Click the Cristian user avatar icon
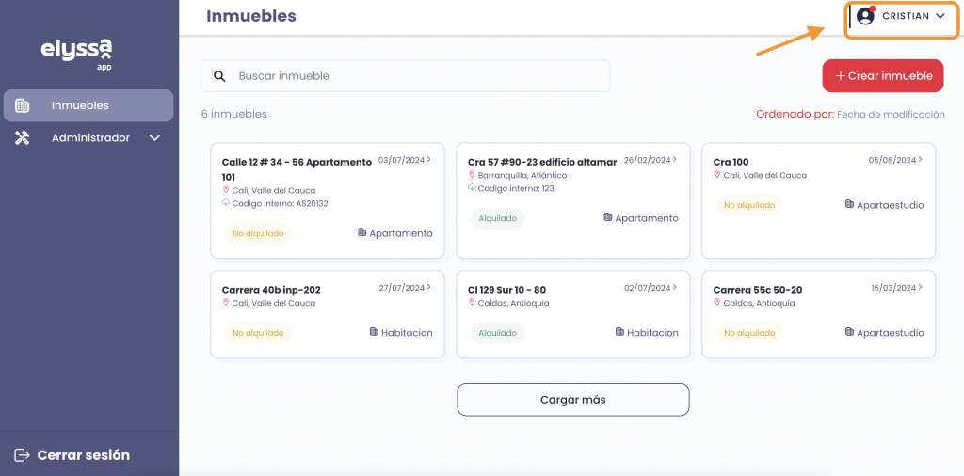Screen dimensions: 964x476 865,16
